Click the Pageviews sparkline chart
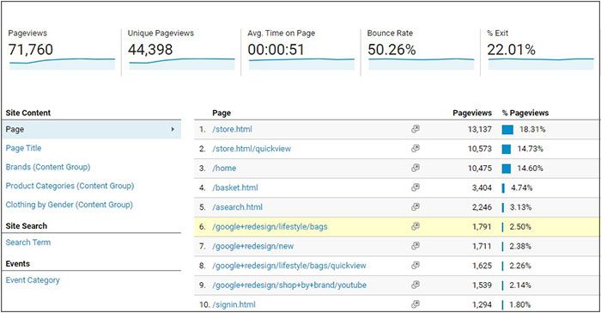Viewport: 601px width, 313px height. pos(62,64)
